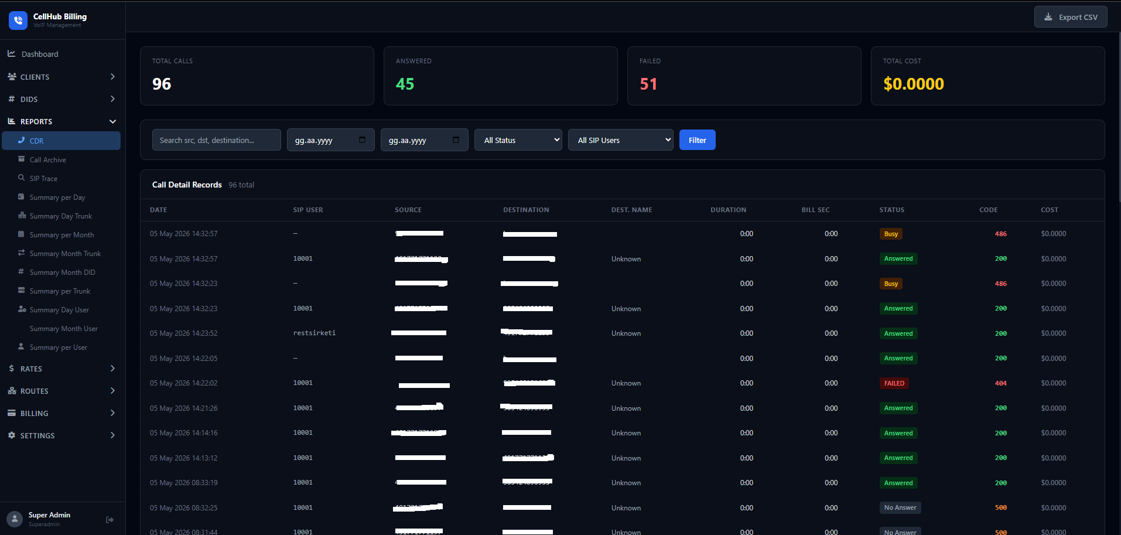Image resolution: width=1121 pixels, height=535 pixels.
Task: Click the Summary Day User clock-person icon
Action: coord(22,309)
